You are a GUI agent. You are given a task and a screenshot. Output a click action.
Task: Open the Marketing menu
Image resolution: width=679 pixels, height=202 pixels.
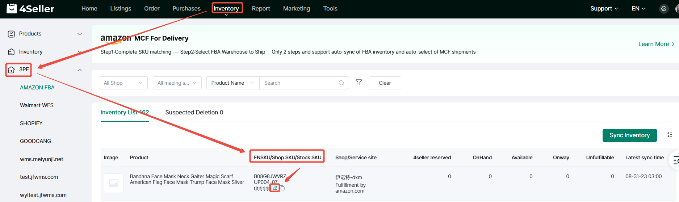[297, 8]
